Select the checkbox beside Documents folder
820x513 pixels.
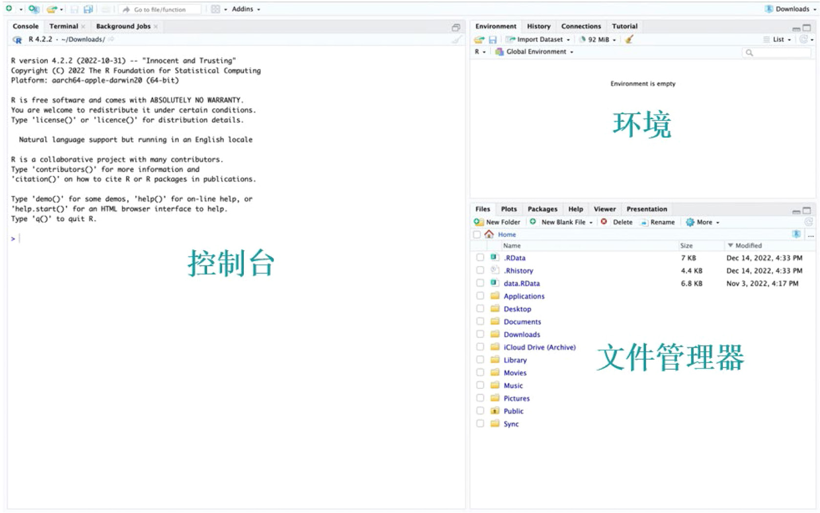pyautogui.click(x=480, y=321)
